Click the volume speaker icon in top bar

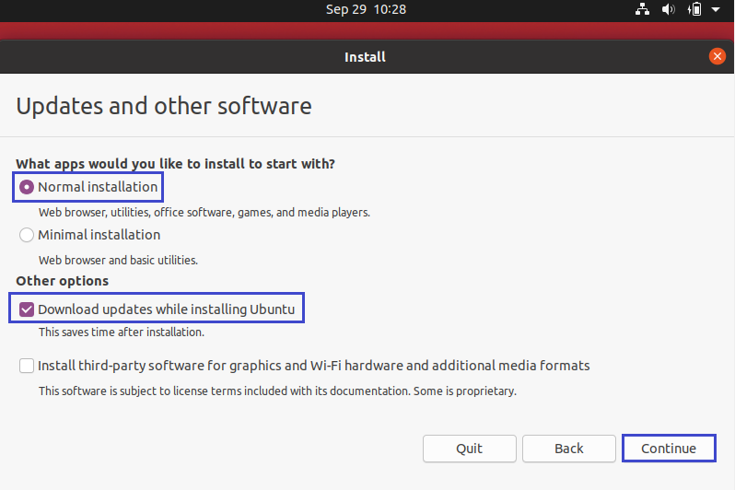669,9
